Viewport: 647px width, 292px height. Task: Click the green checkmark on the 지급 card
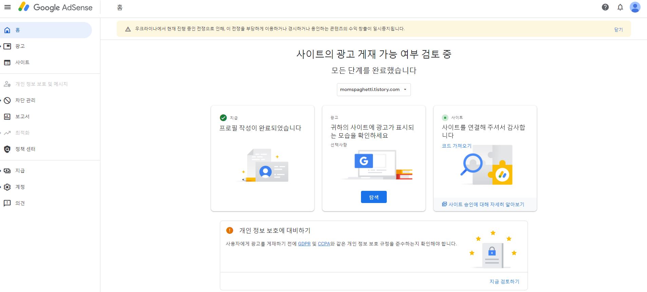point(223,118)
